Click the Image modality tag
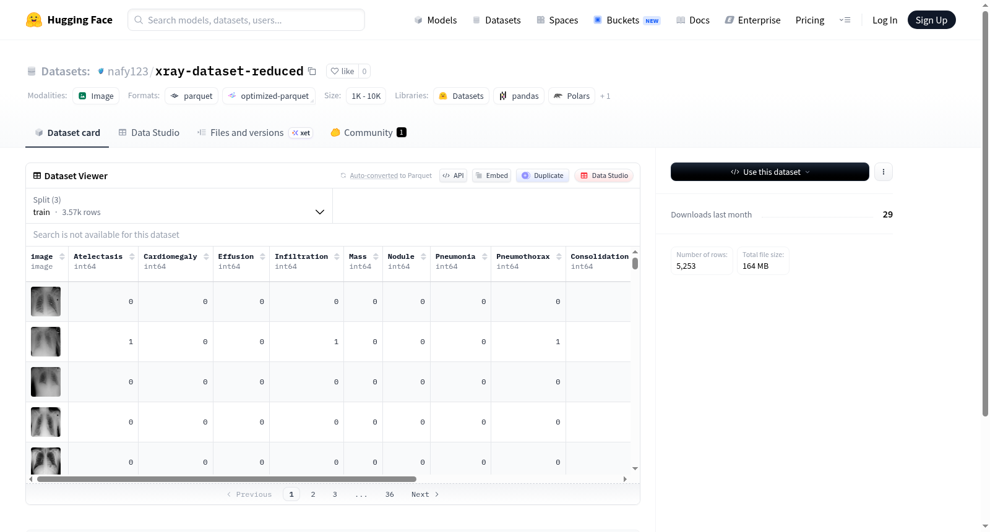Image resolution: width=990 pixels, height=532 pixels. pyautogui.click(x=96, y=96)
